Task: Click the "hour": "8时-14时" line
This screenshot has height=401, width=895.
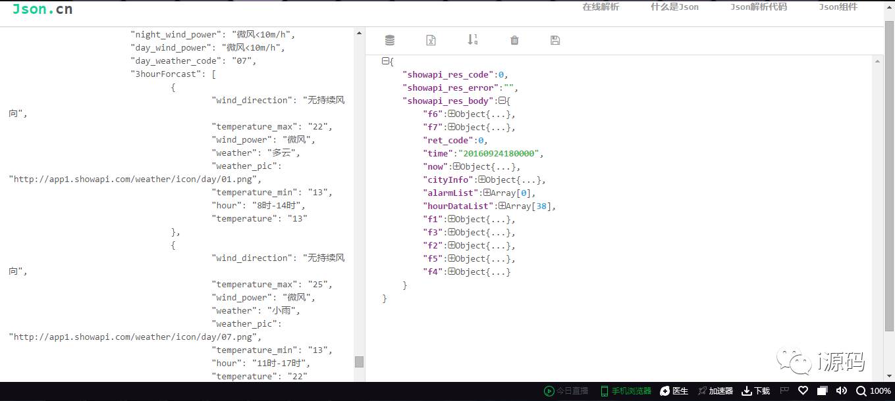Action: pyautogui.click(x=259, y=206)
